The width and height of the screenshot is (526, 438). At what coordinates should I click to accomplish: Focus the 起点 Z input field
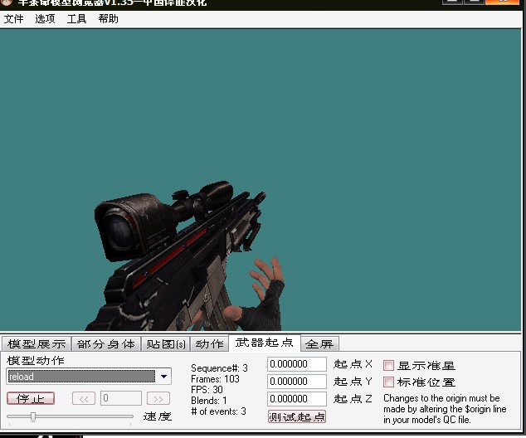pyautogui.click(x=297, y=399)
